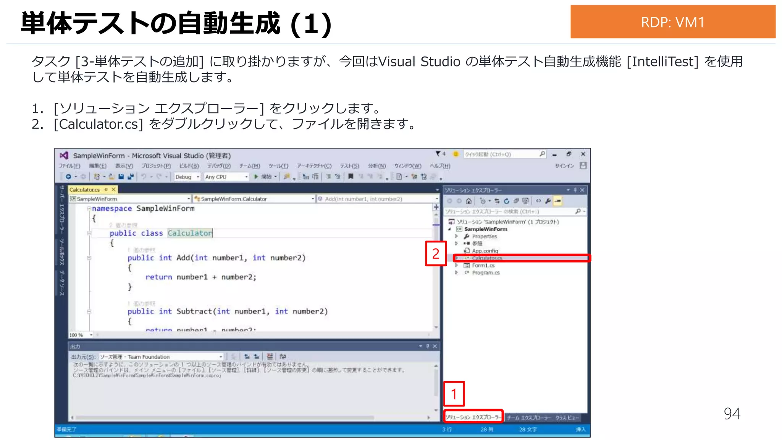
Task: Toggle auto-hide pin on output panel
Action: point(428,346)
